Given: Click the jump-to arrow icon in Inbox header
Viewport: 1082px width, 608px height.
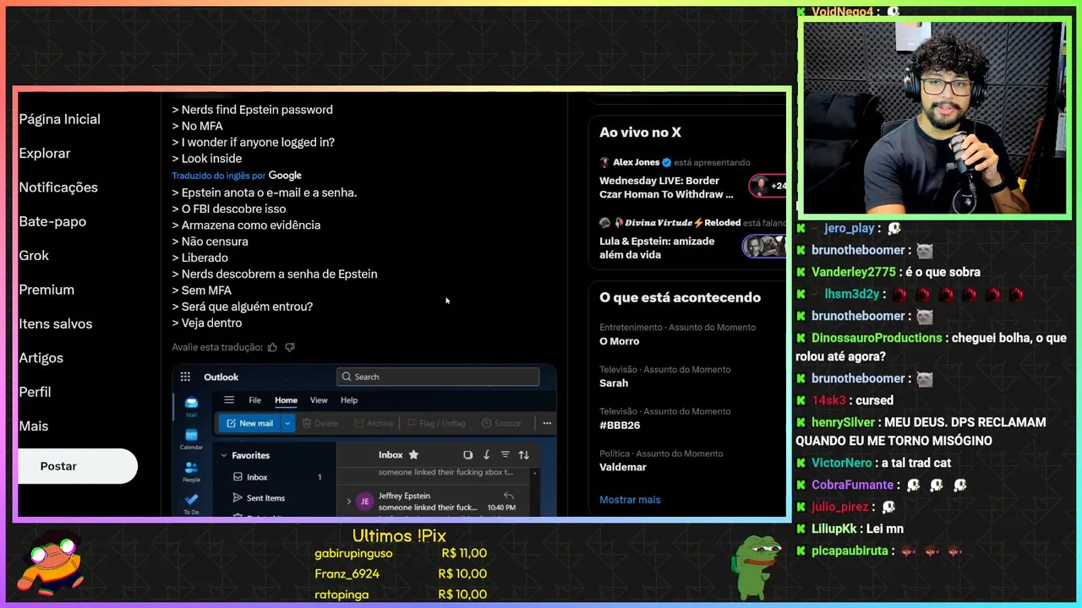Looking at the screenshot, I should 486,454.
